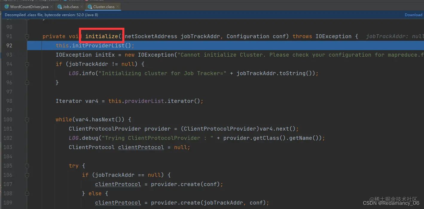Click providerList on line 98
This screenshot has height=209, width=424.
coord(144,101)
